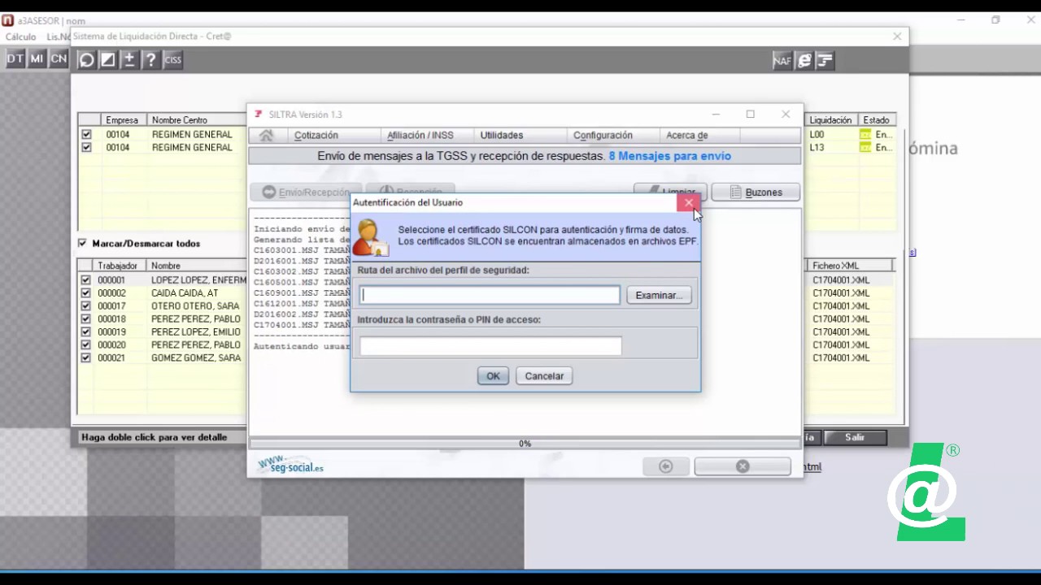Image resolution: width=1041 pixels, height=585 pixels.
Task: Uncheck worker 000002 CAIDA CAIDA checkbox
Action: coord(86,293)
